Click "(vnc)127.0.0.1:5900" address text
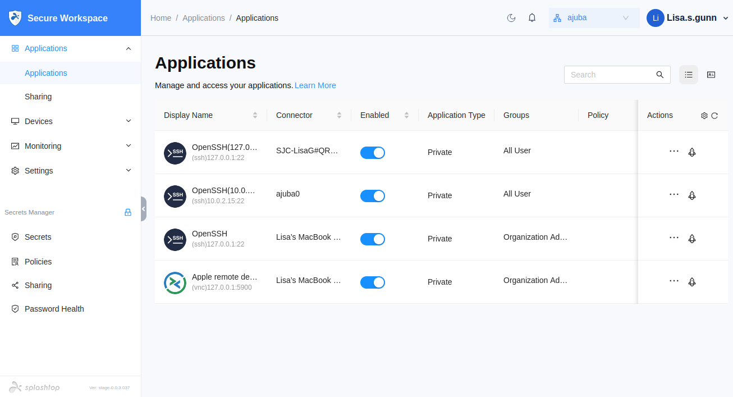 (222, 288)
